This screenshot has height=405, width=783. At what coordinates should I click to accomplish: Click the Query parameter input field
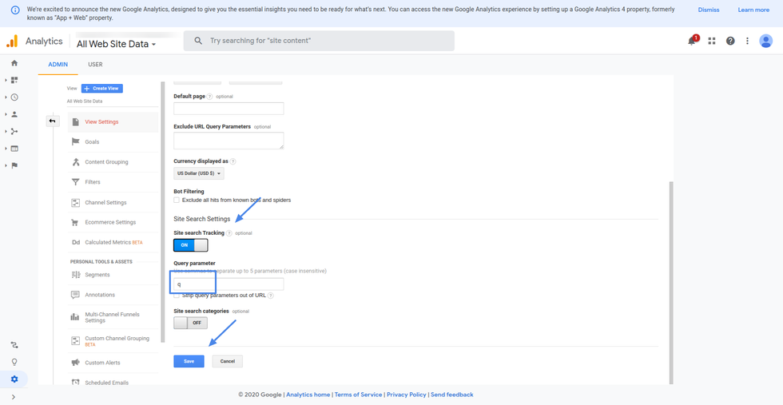pyautogui.click(x=229, y=284)
